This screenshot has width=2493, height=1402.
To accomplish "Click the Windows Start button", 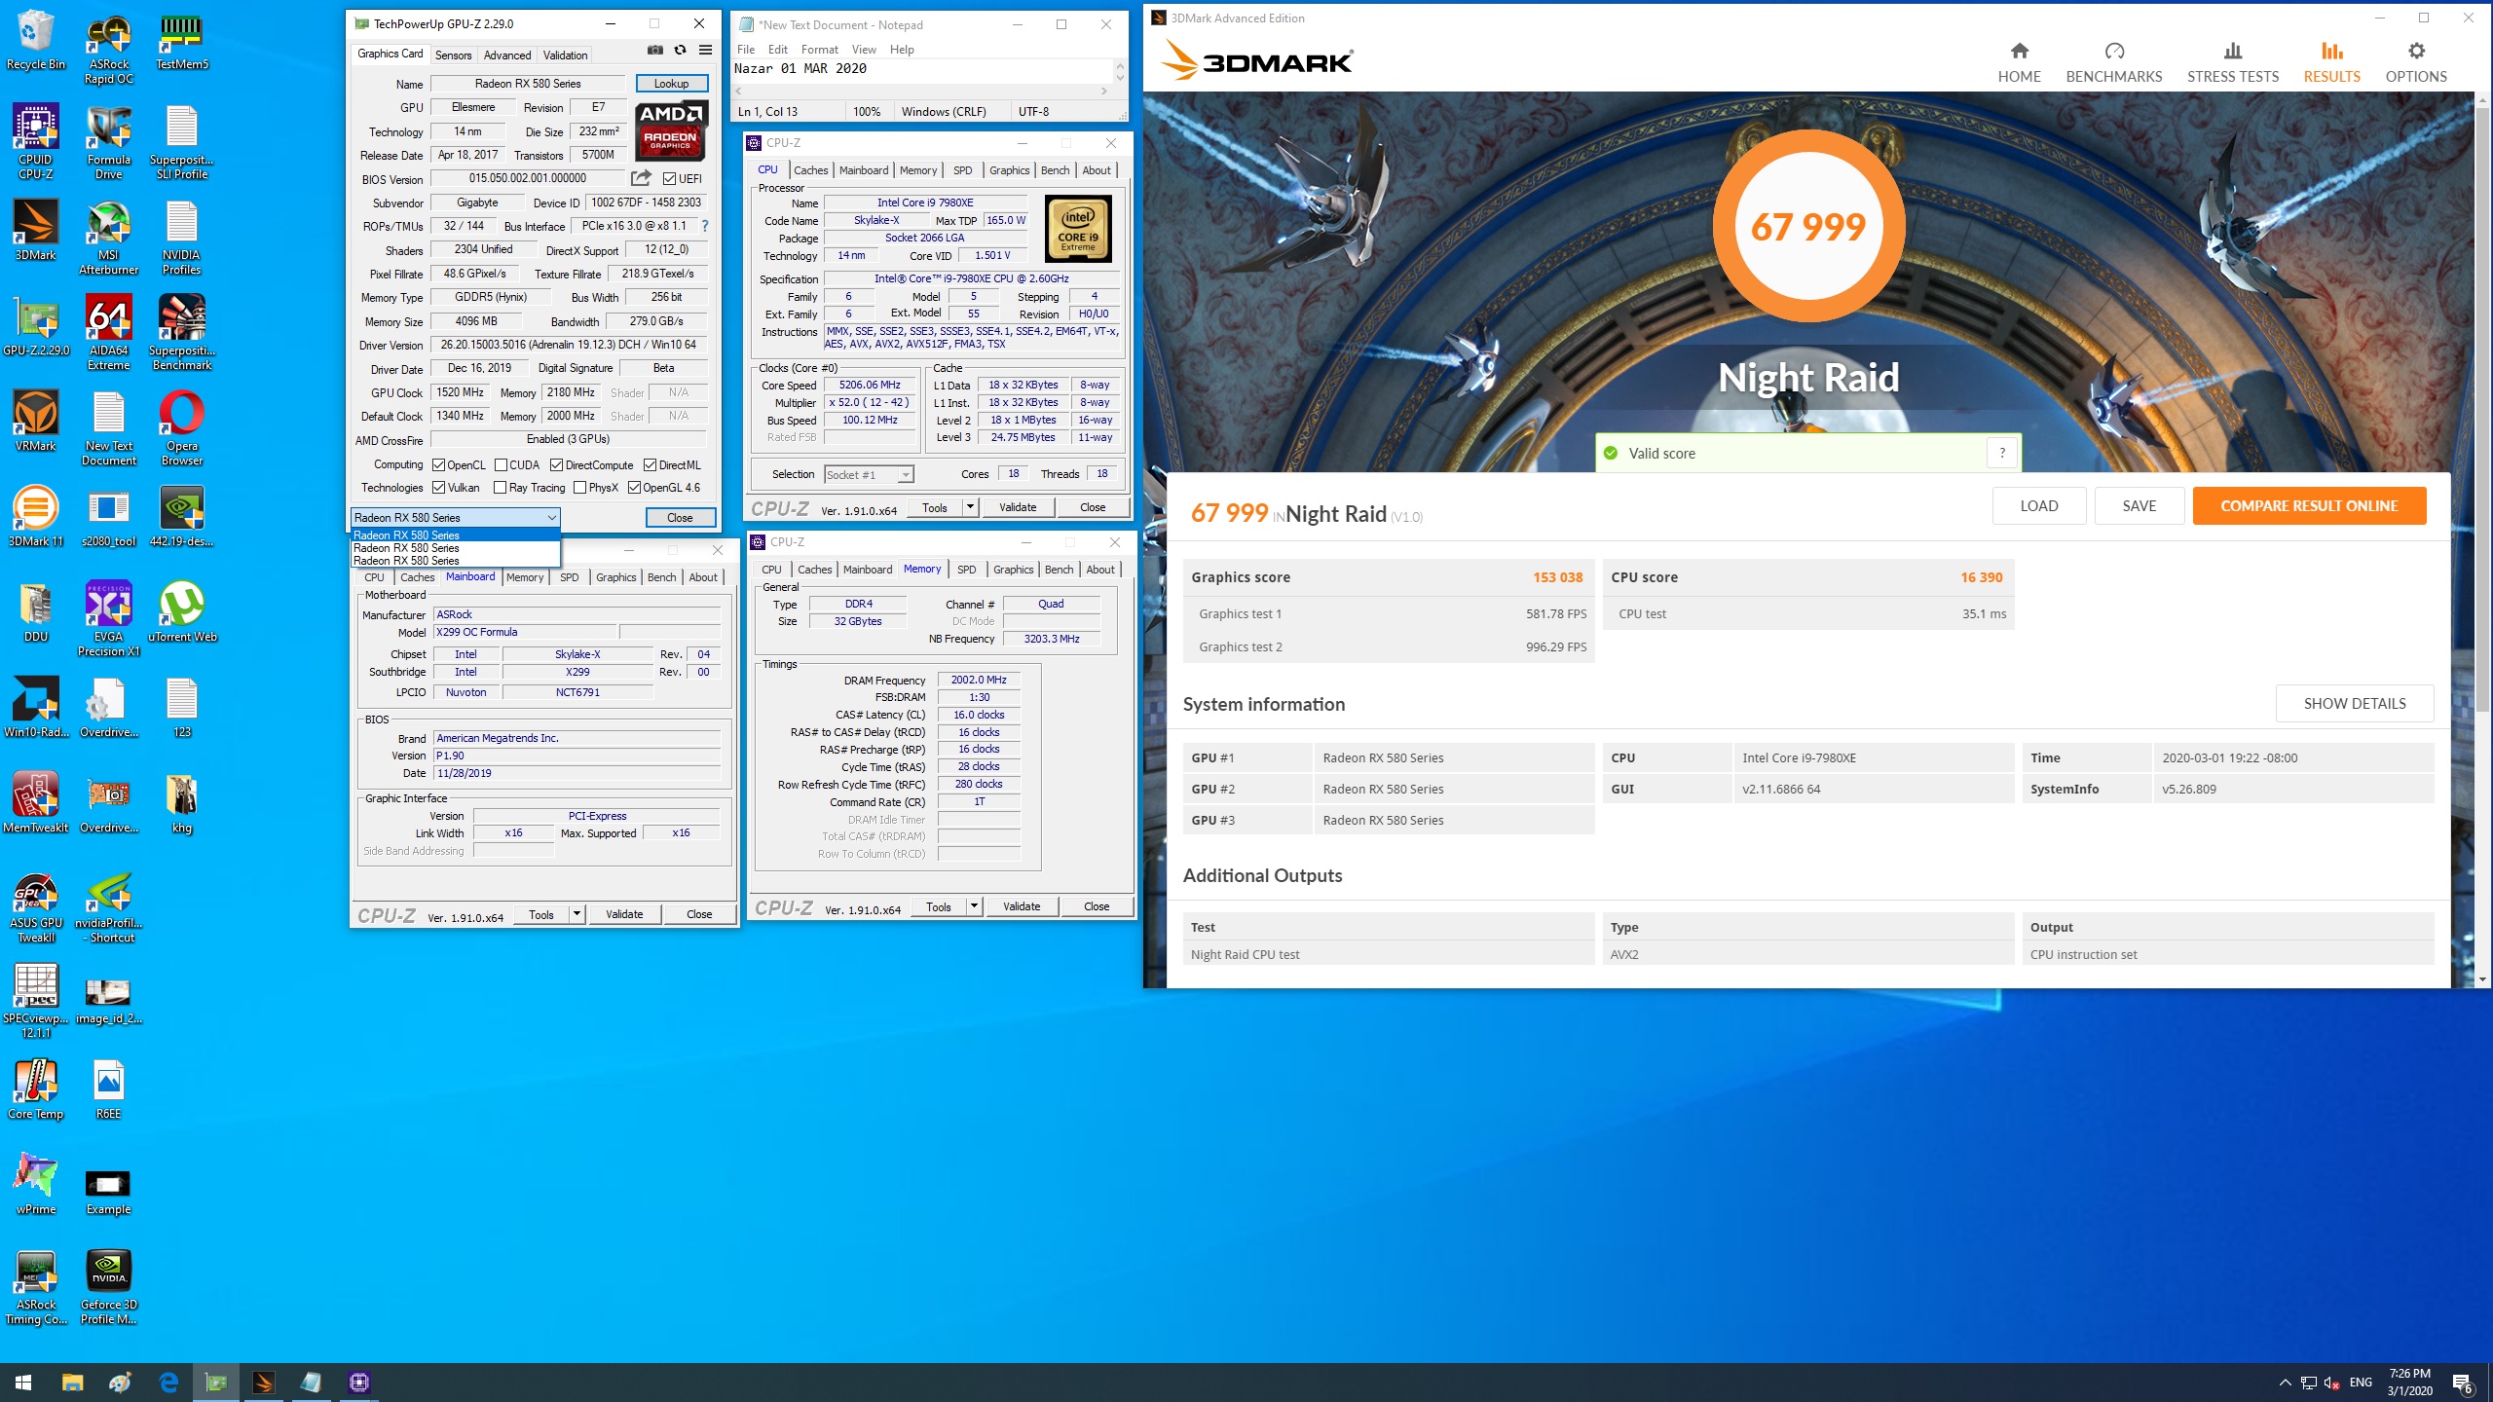I will [x=23, y=1383].
